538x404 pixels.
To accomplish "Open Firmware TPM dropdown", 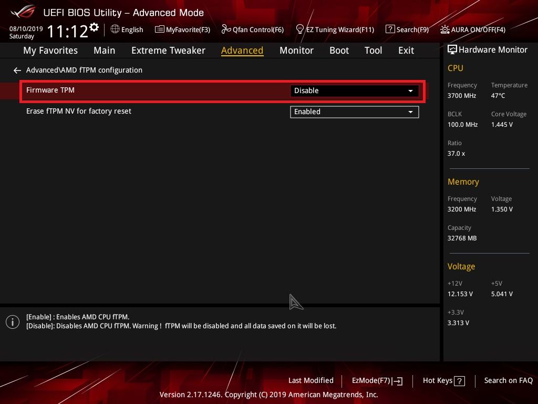I will coord(354,90).
